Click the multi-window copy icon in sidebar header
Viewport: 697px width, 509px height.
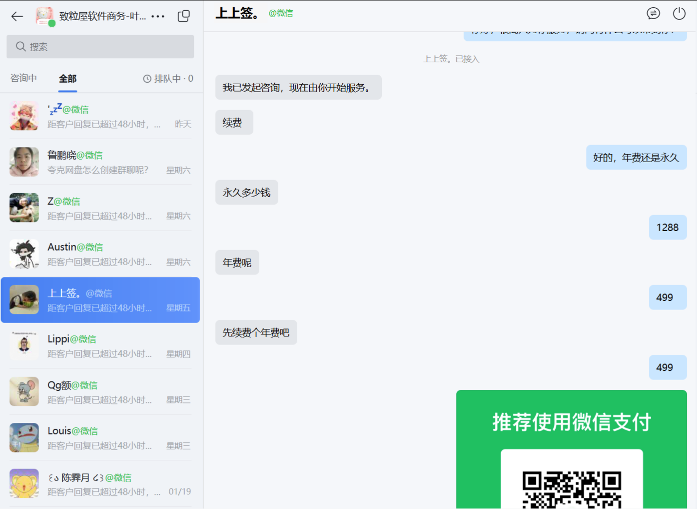point(184,16)
